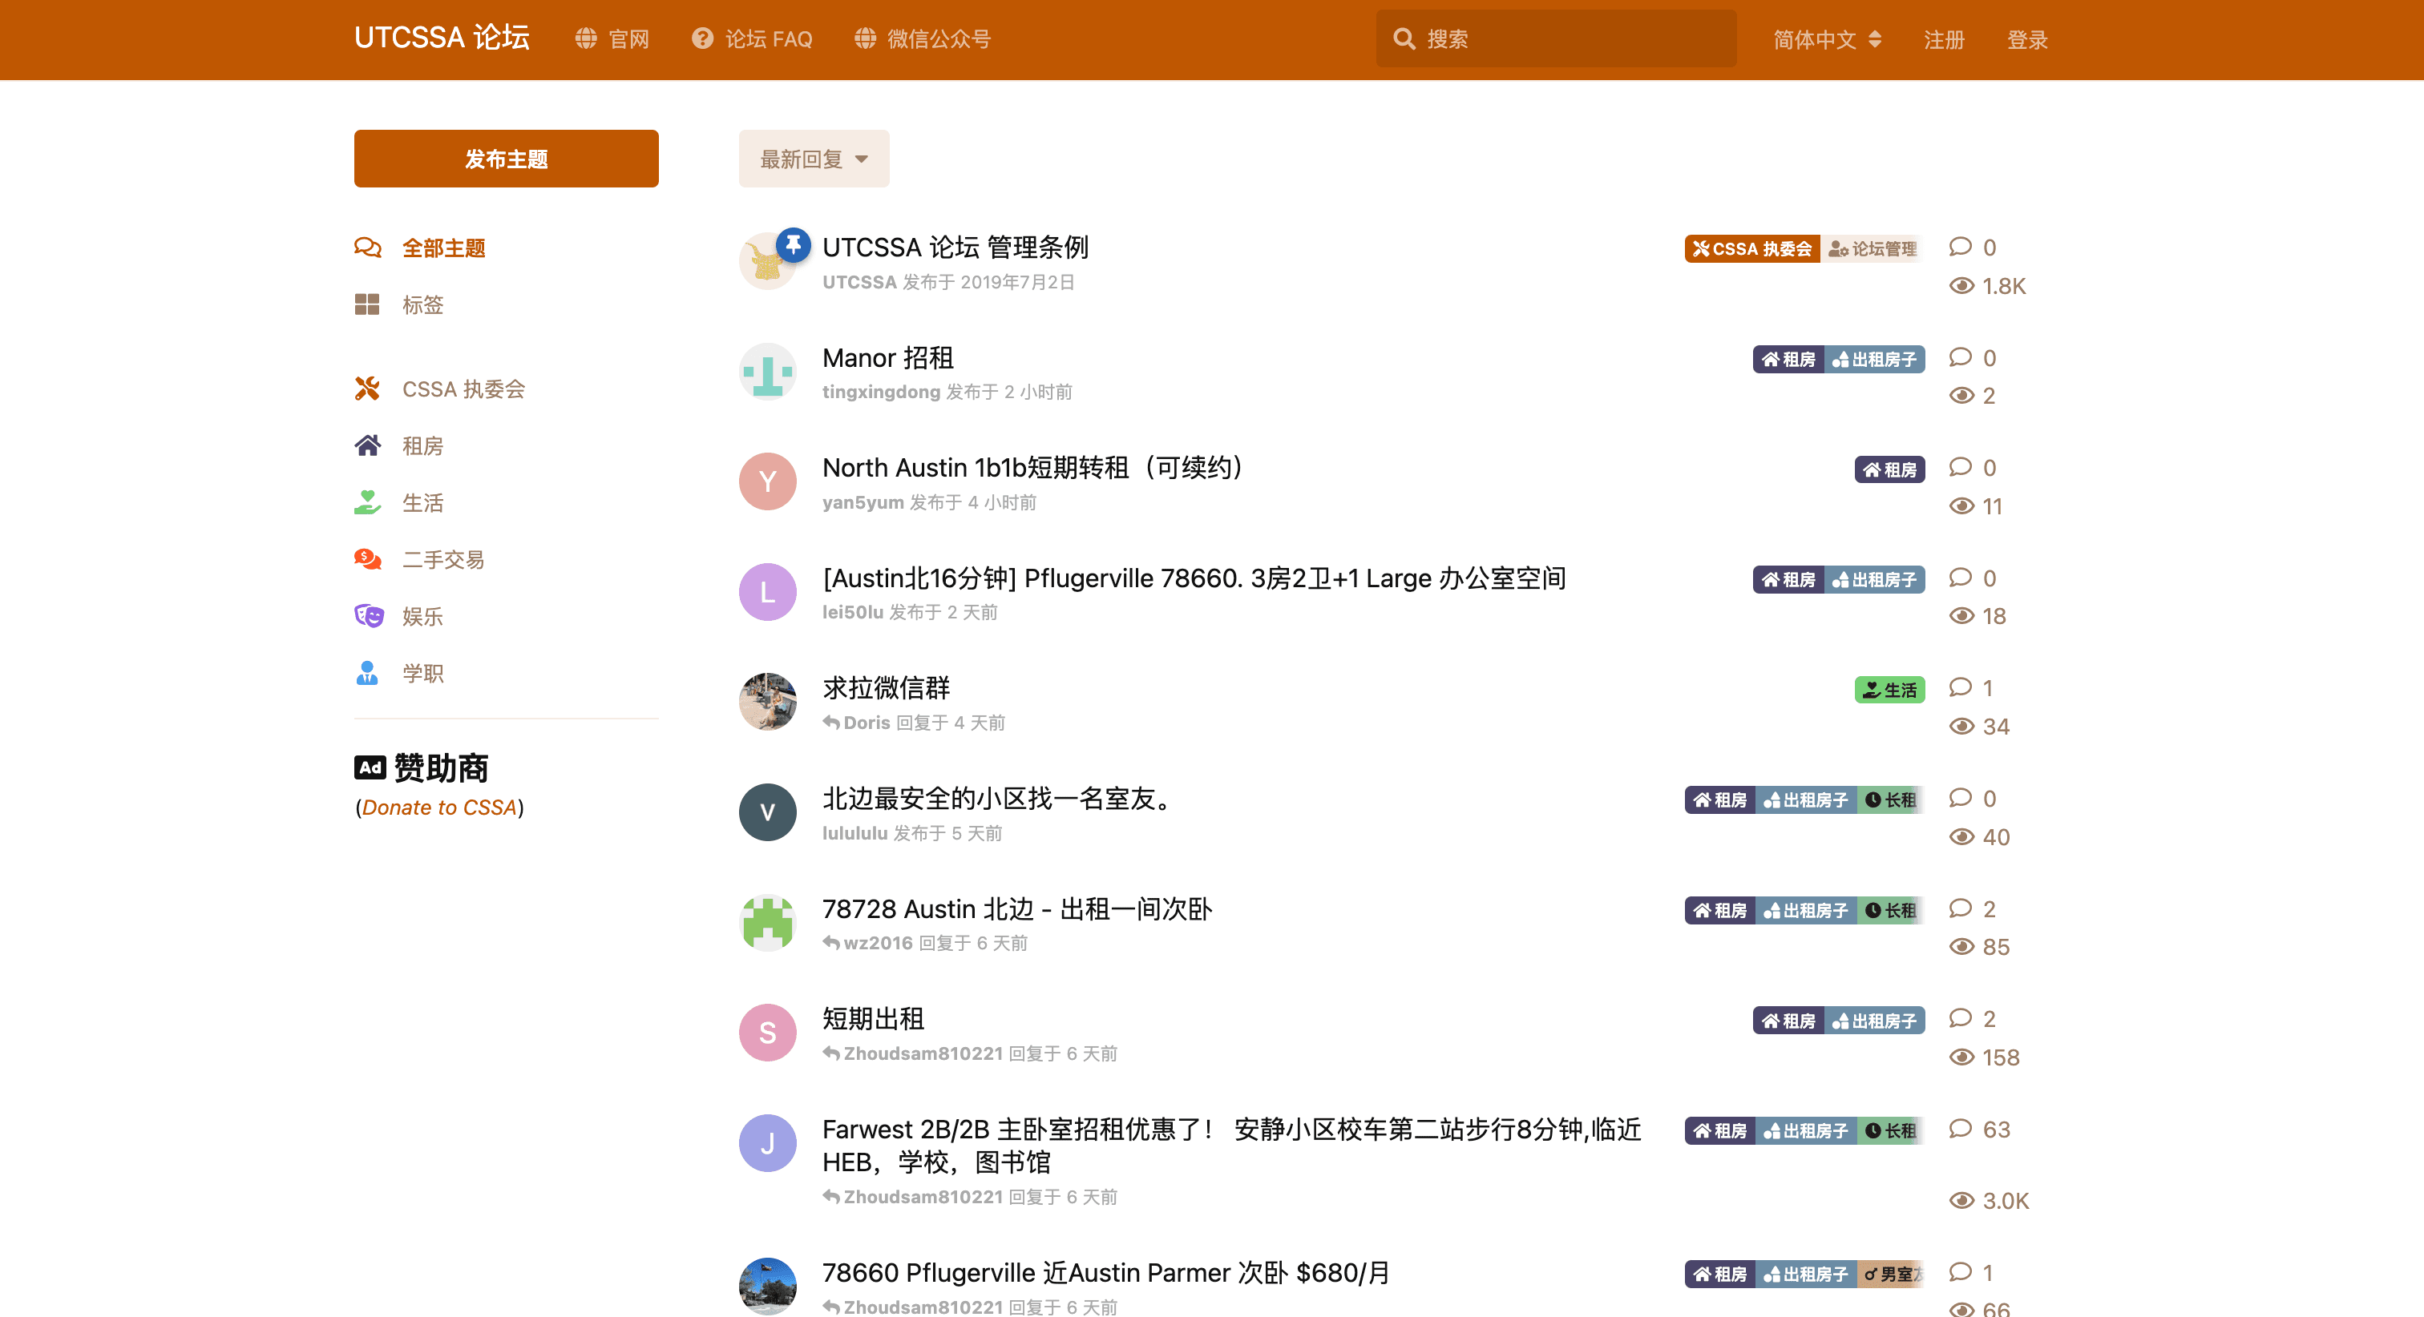Select the 租房 category with house icon
This screenshot has width=2424, height=1317.
(423, 446)
